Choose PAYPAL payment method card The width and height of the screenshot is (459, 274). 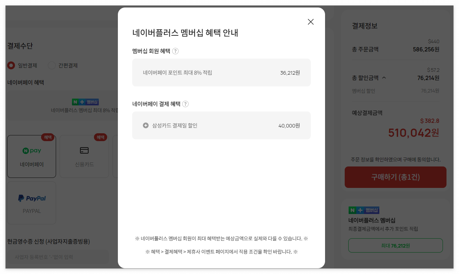click(x=32, y=203)
